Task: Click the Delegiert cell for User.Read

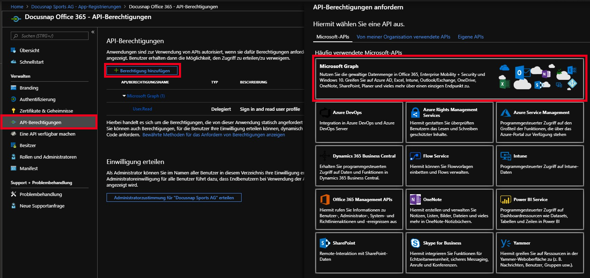Action: [x=221, y=109]
